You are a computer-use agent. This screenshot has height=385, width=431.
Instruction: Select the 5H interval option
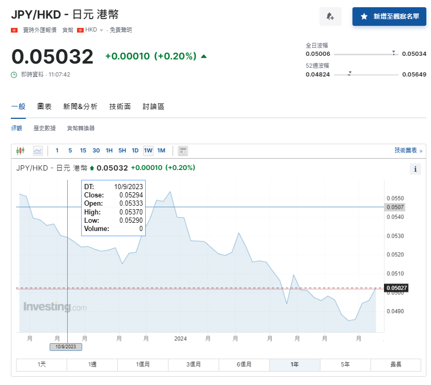tap(122, 150)
